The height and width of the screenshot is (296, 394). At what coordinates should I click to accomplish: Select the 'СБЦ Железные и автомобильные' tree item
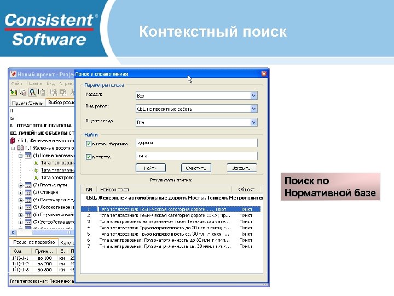[x=46, y=140]
